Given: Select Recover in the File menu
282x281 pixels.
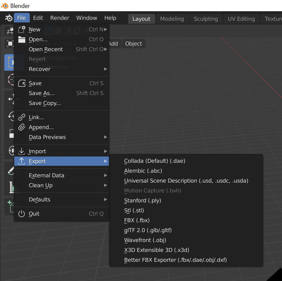Looking at the screenshot, I should pyautogui.click(x=61, y=69).
